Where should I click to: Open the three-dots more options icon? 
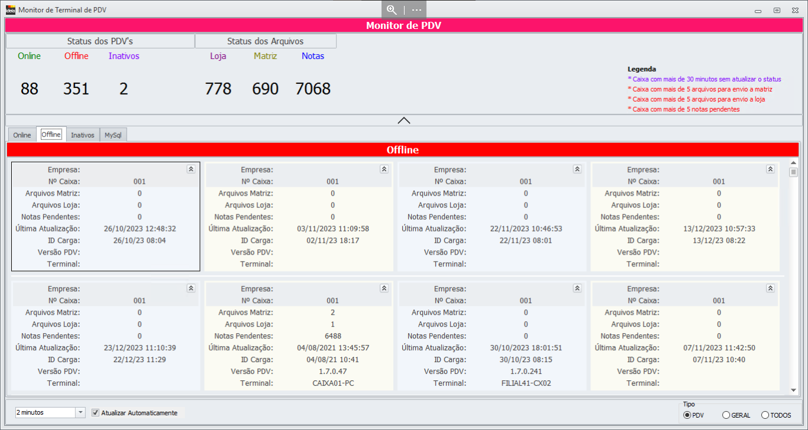[x=416, y=9]
